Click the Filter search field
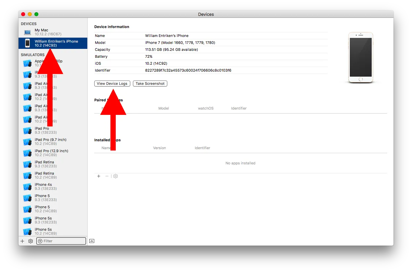412x272 pixels. 61,241
